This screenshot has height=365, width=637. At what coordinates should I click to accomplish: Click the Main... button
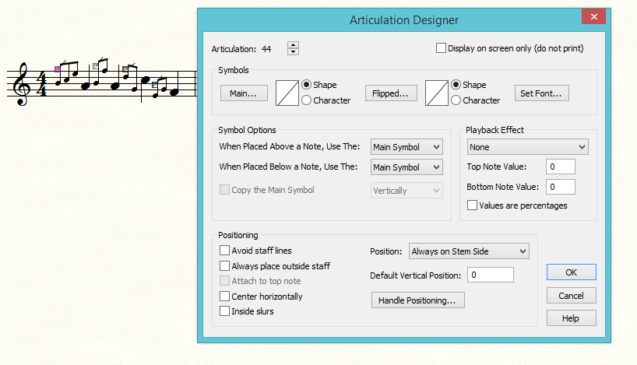pyautogui.click(x=244, y=93)
